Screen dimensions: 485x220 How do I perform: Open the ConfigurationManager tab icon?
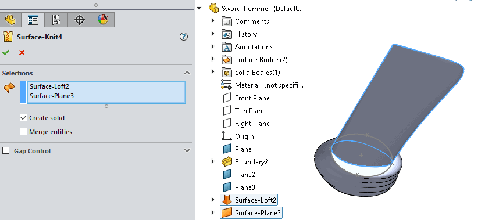pos(56,20)
